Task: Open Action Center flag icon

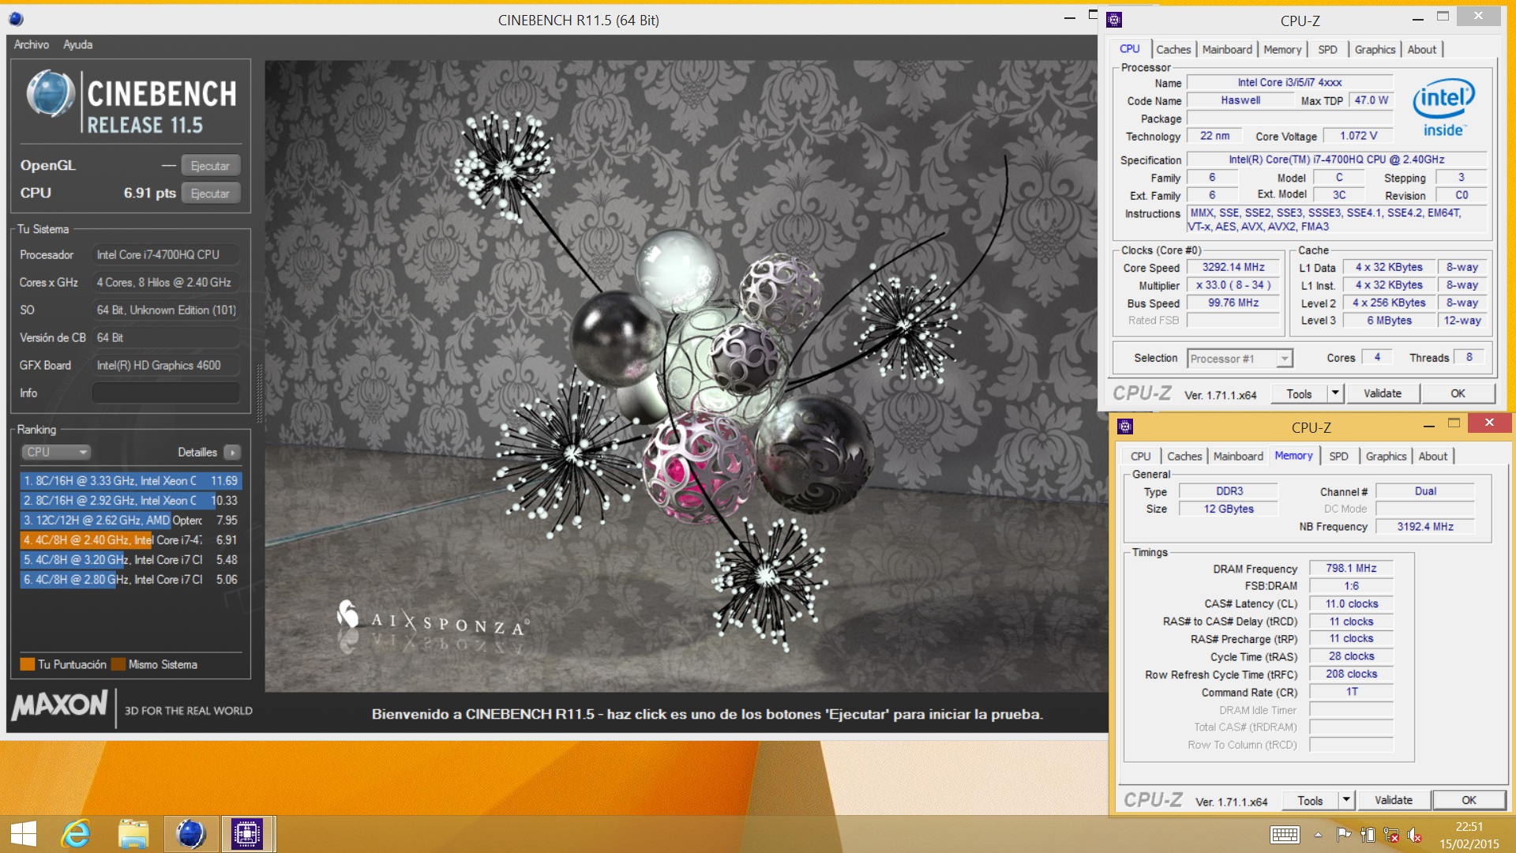Action: point(1343,834)
